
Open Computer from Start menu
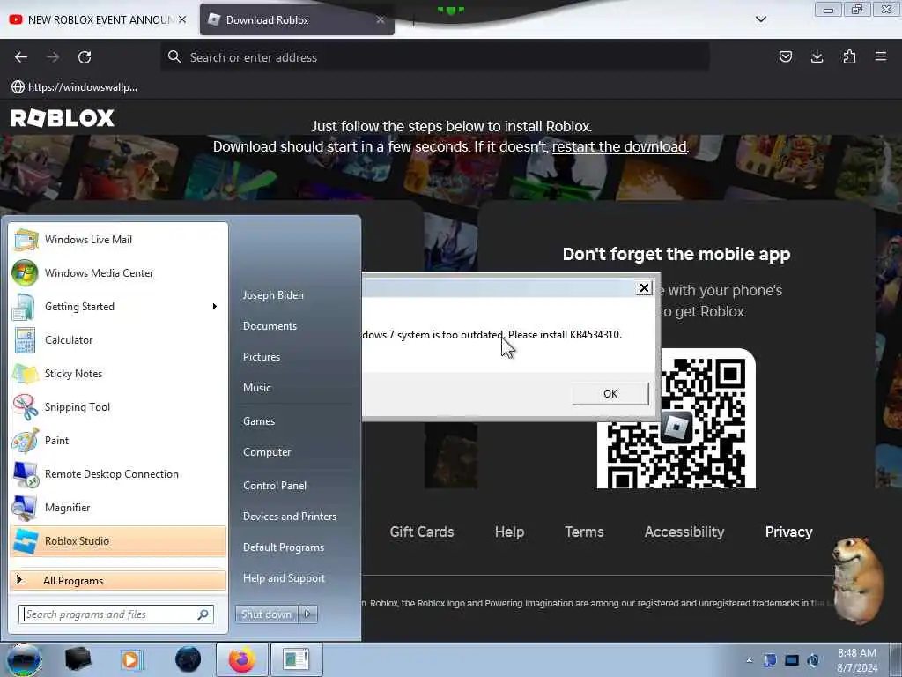(x=267, y=452)
